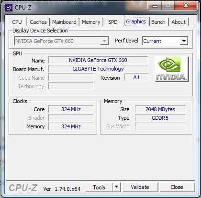The width and height of the screenshot is (201, 198).
Task: Click the CPU-Z title bar text
Action: click(23, 8)
